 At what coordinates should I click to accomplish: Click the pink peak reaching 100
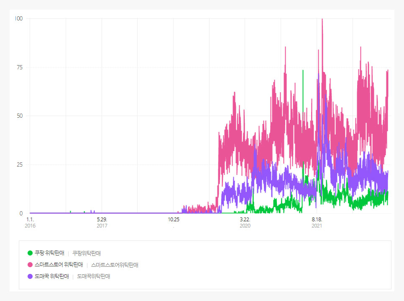click(322, 20)
